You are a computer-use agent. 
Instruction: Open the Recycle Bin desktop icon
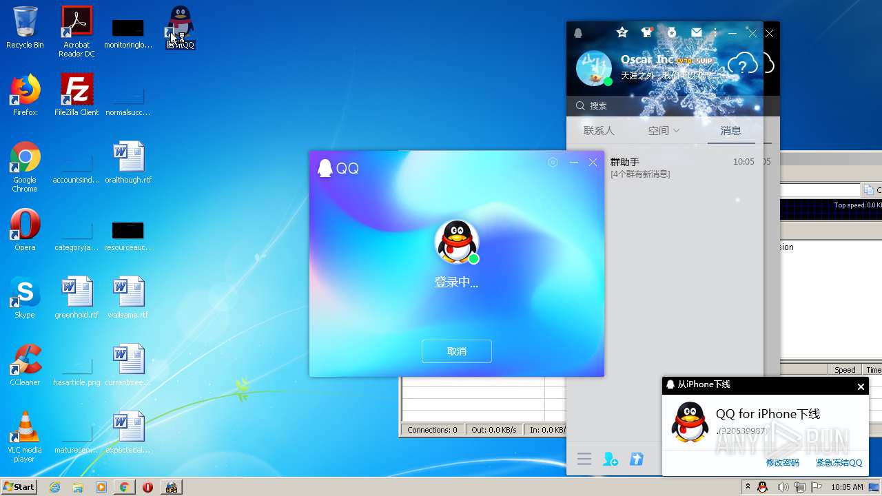(25, 28)
